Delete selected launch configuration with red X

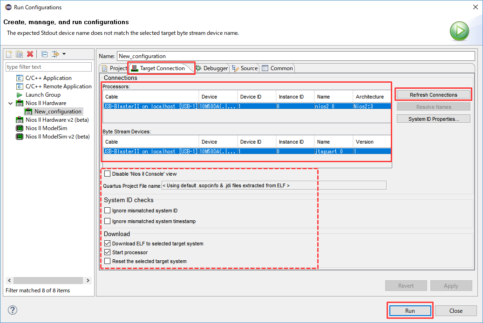pos(30,54)
